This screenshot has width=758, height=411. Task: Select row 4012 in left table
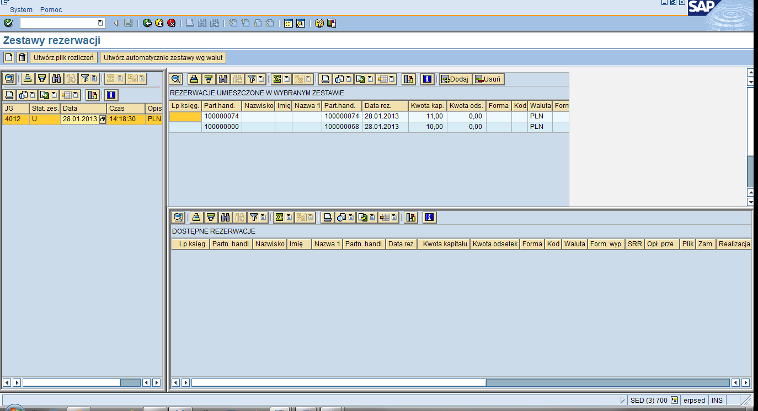tap(82, 119)
